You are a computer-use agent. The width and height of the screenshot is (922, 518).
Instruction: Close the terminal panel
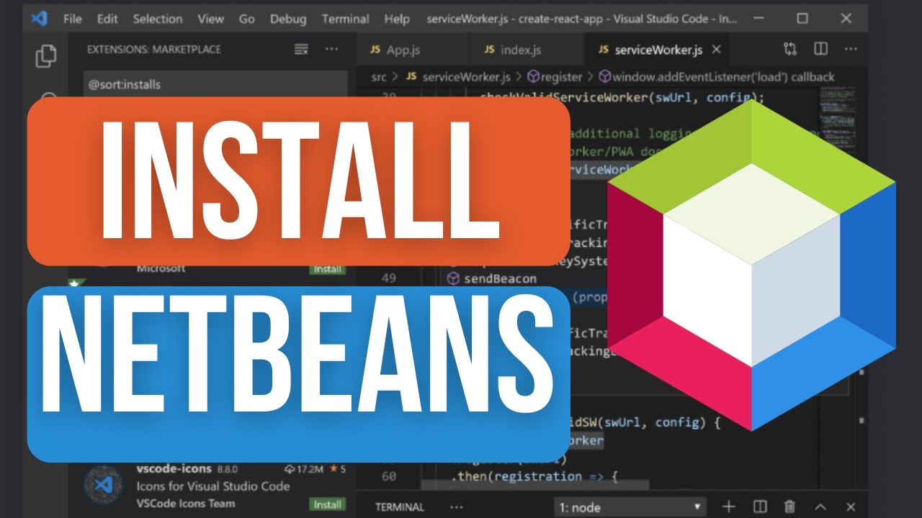[x=851, y=507]
